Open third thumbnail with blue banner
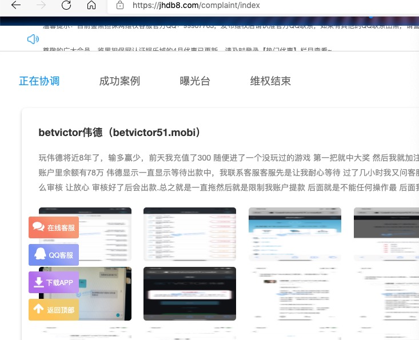This screenshot has width=419, height=340. (294, 234)
